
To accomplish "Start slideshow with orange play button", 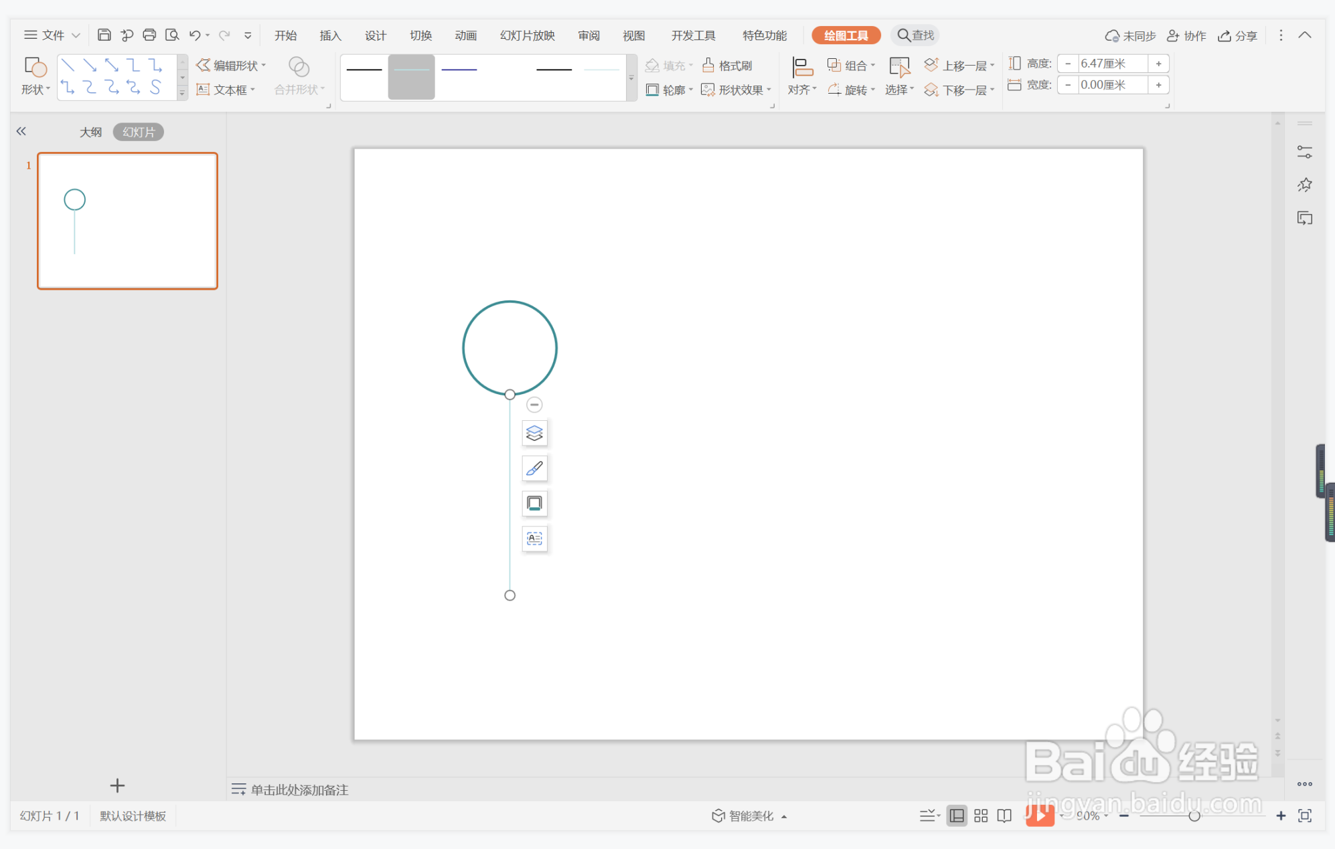I will (1040, 815).
